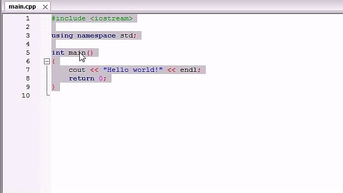This screenshot has width=343, height=193.
Task: Click line number 1 in the gutter
Action: click(x=28, y=18)
